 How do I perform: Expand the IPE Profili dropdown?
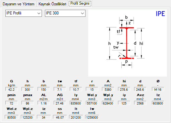tap(23, 13)
